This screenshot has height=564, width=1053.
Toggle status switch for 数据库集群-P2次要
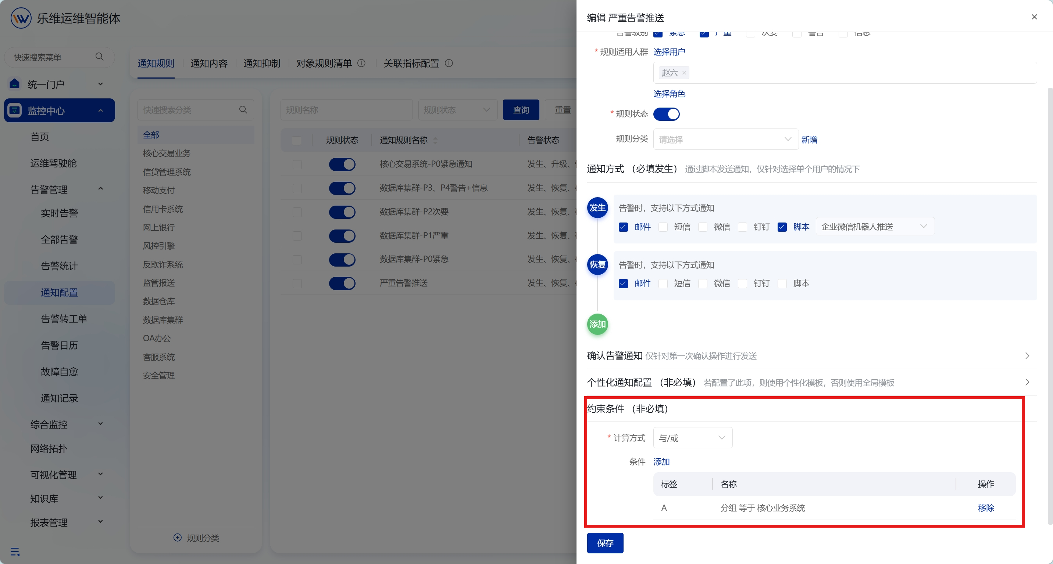pyautogui.click(x=342, y=212)
